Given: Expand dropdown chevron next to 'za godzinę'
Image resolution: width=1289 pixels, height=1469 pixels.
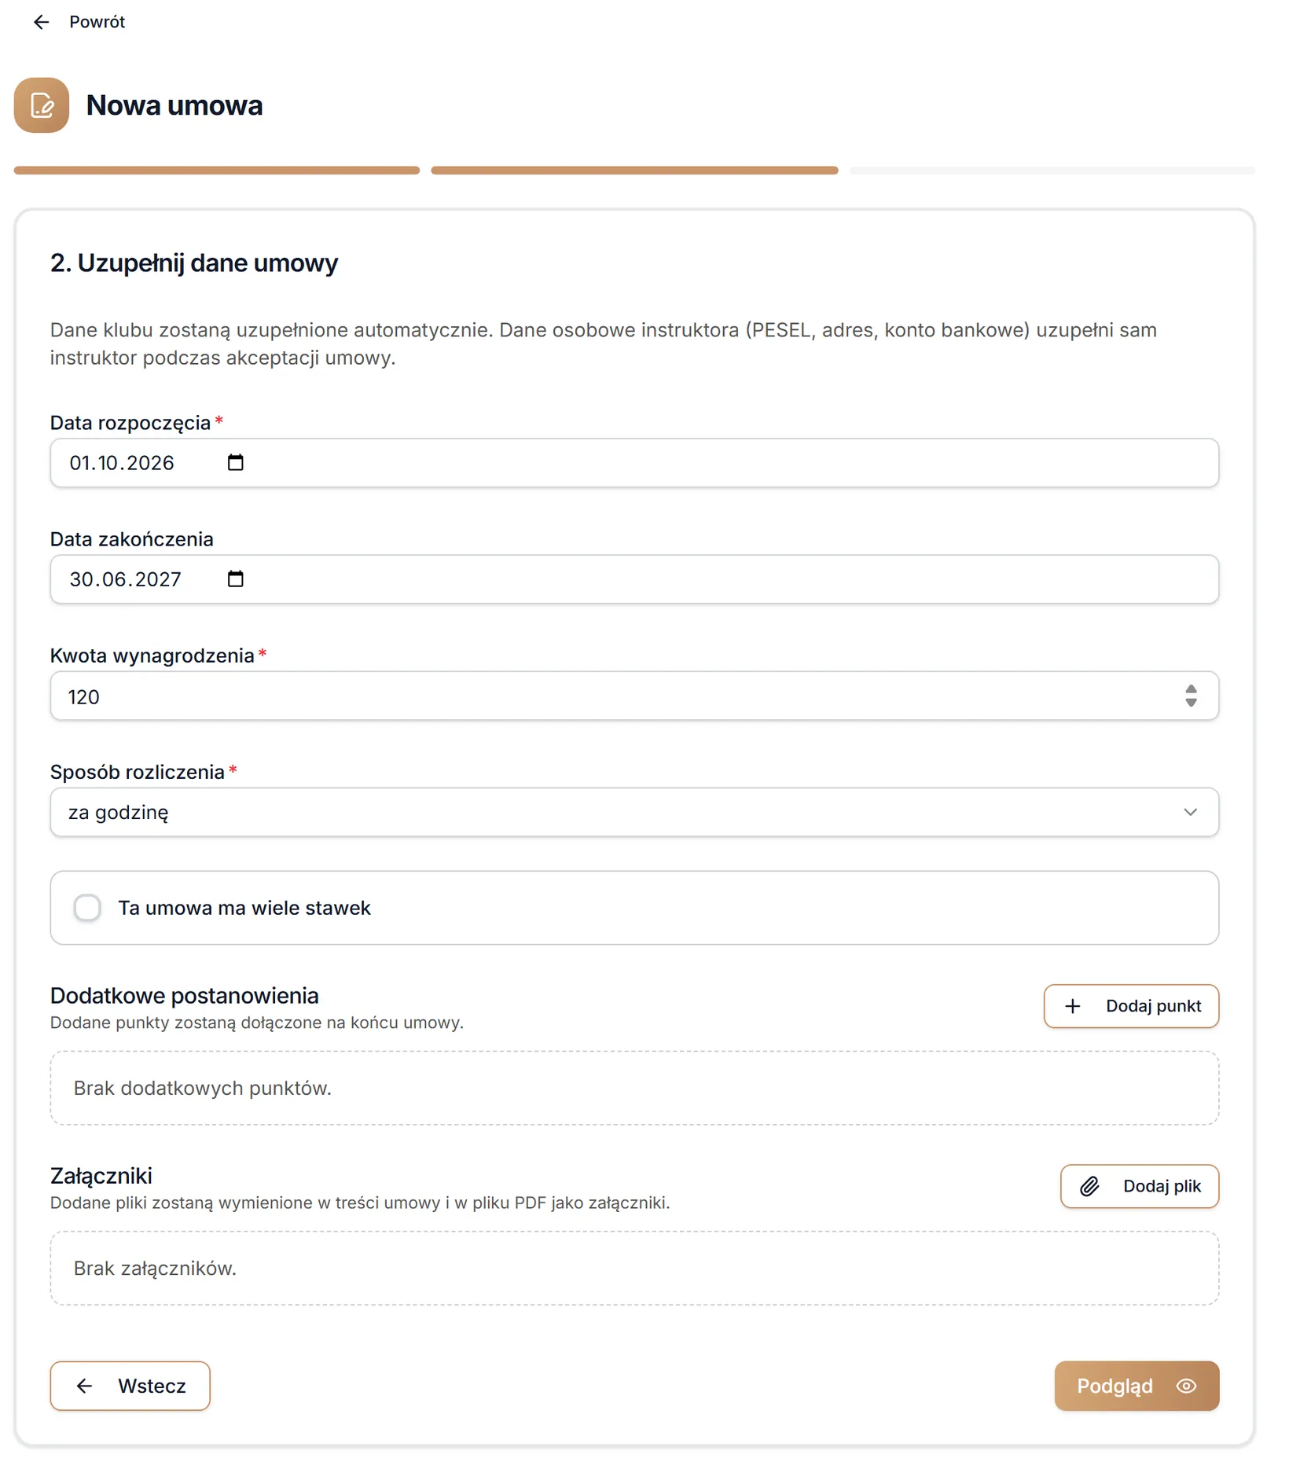Looking at the screenshot, I should pos(1190,812).
